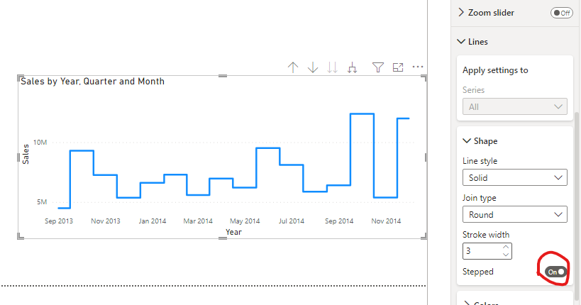This screenshot has height=305, width=581.
Task: Click the Jul 2014 axis label
Action: click(x=292, y=221)
